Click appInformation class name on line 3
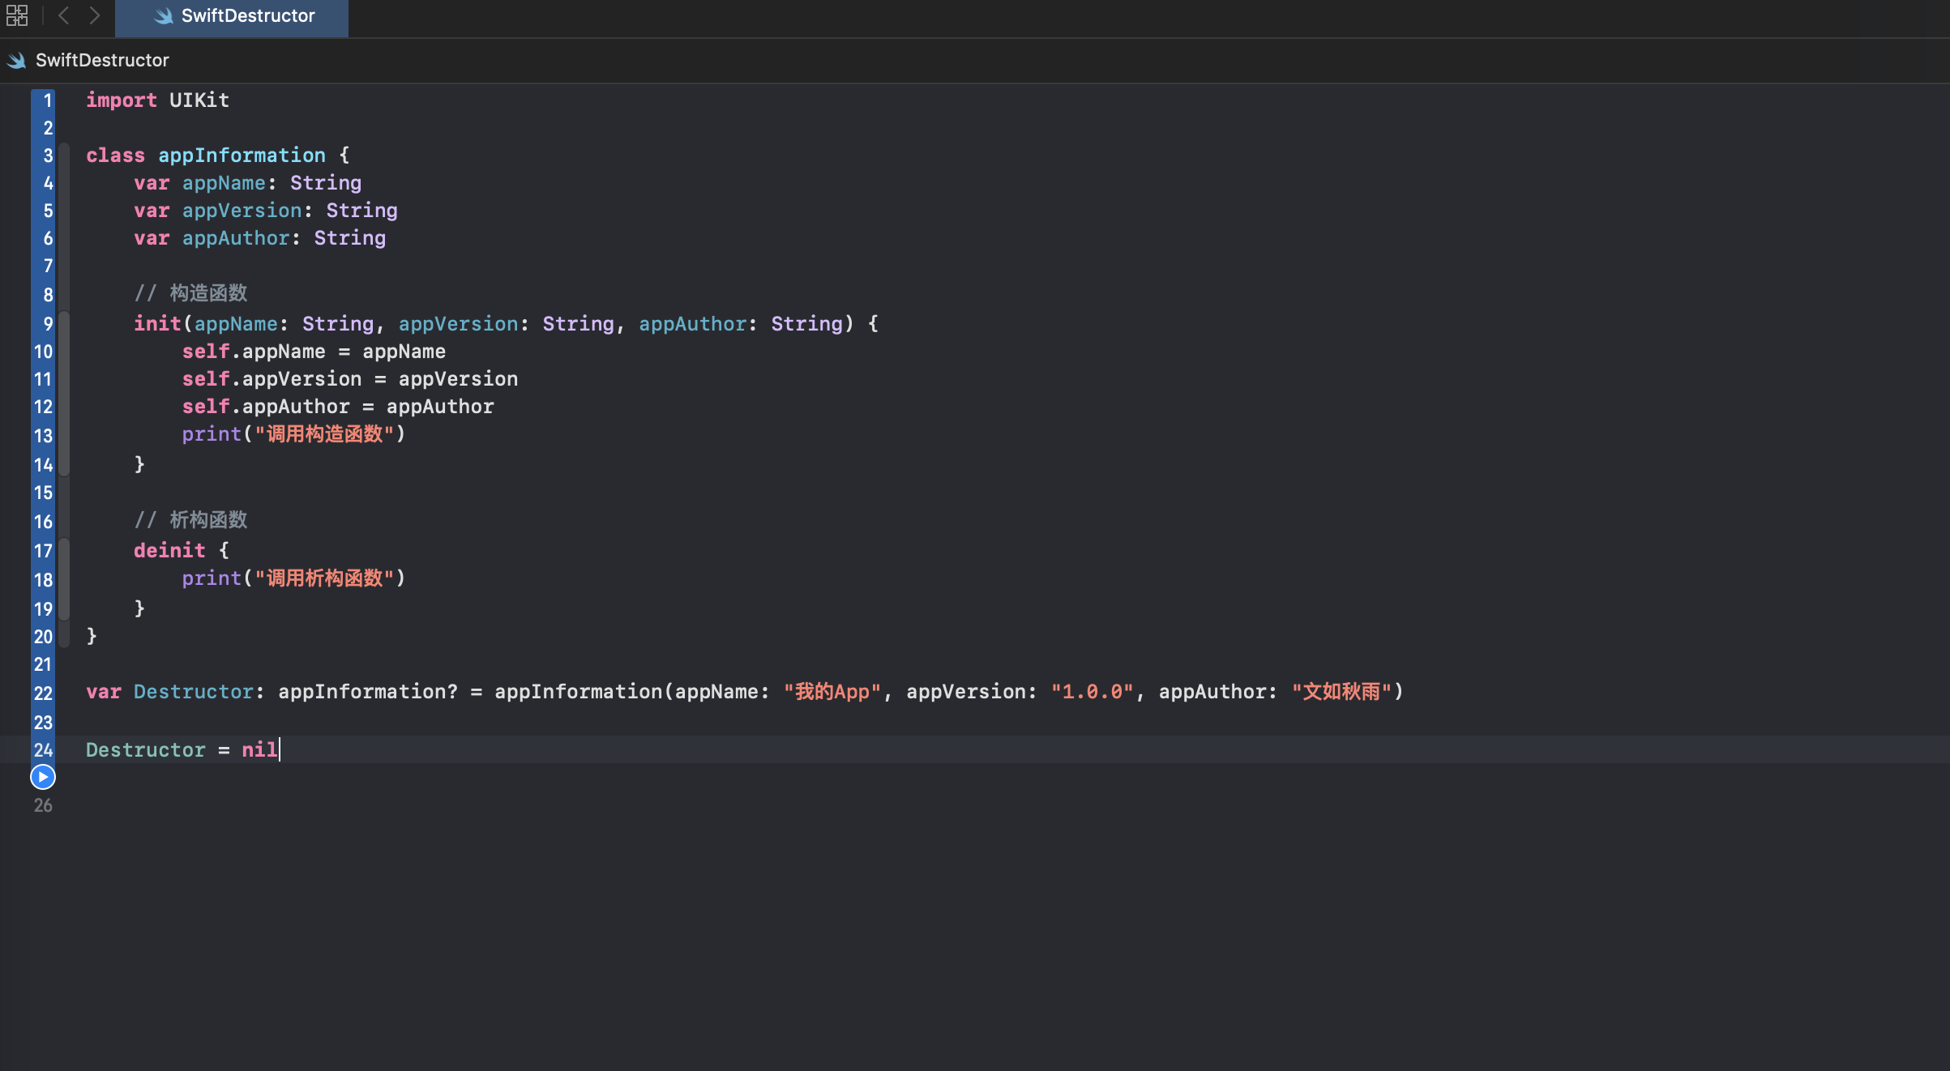The width and height of the screenshot is (1950, 1071). (x=242, y=156)
